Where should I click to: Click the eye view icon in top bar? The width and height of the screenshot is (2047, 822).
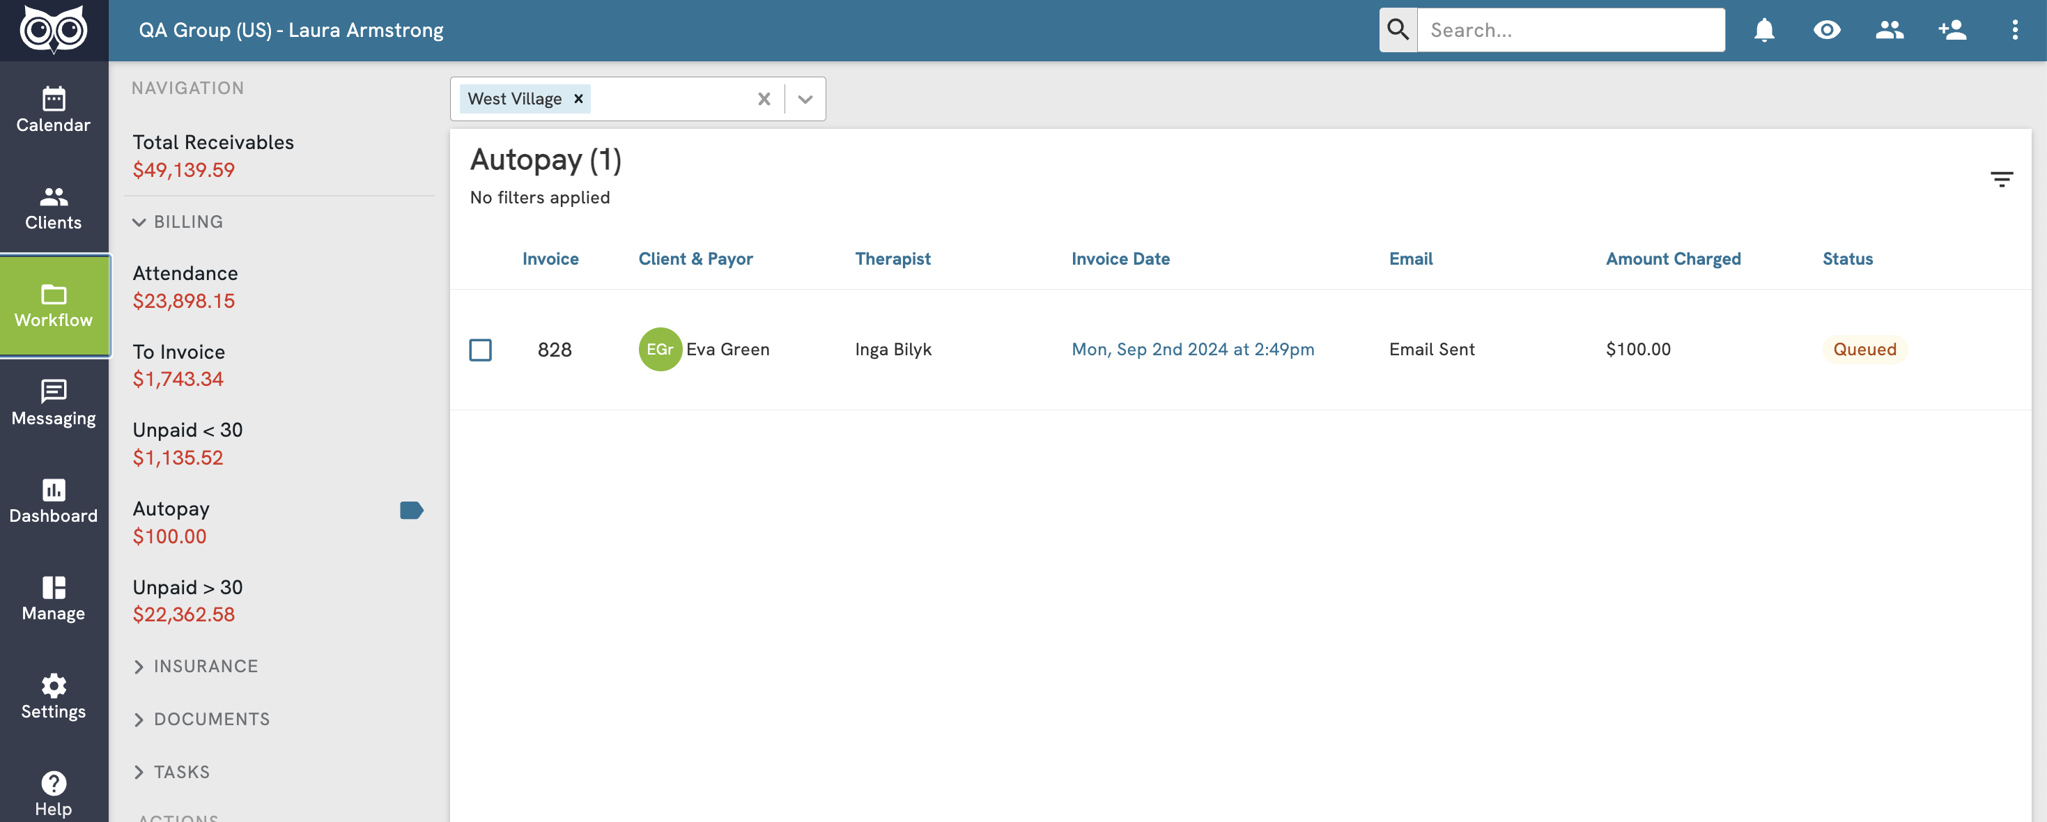(x=1827, y=29)
